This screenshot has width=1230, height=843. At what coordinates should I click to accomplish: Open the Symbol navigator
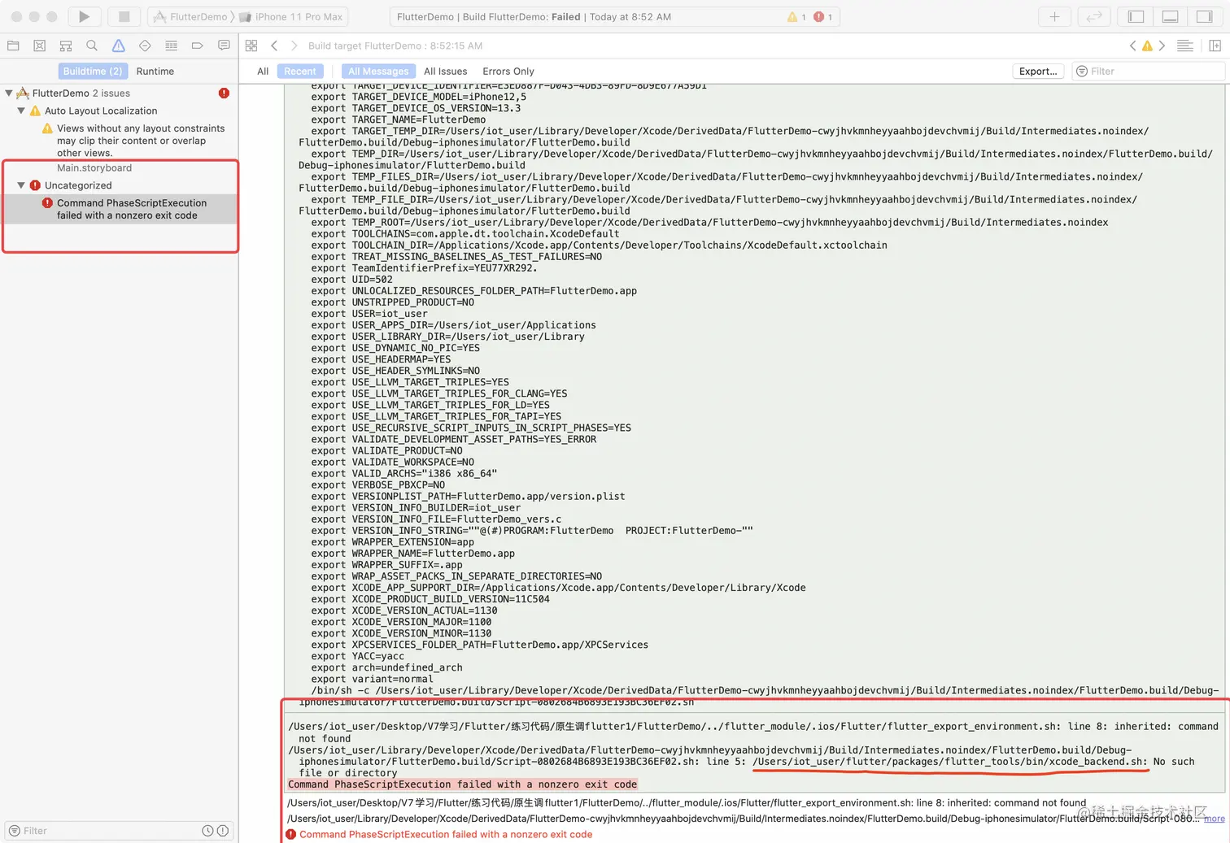point(66,46)
